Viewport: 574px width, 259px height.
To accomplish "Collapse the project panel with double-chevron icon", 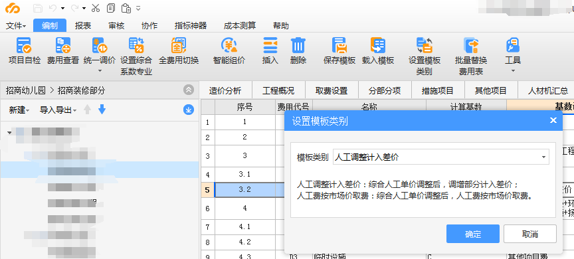I will pyautogui.click(x=189, y=90).
